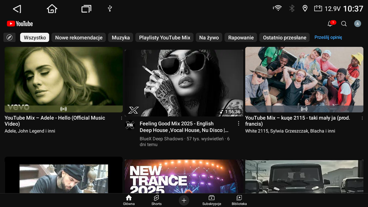The image size is (368, 207).
Task: Tap the plus create button
Action: 184,200
